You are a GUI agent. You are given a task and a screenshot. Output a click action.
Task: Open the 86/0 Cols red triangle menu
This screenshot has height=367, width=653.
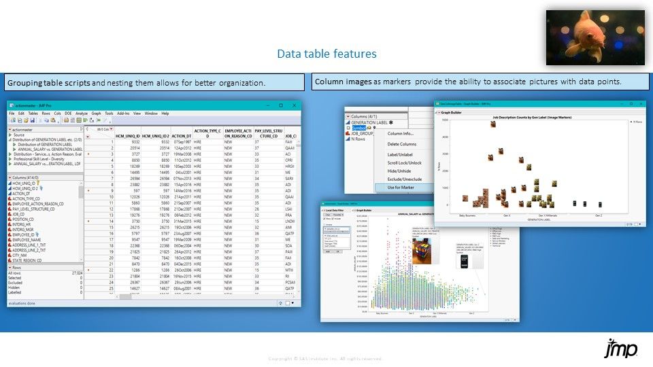(x=111, y=129)
